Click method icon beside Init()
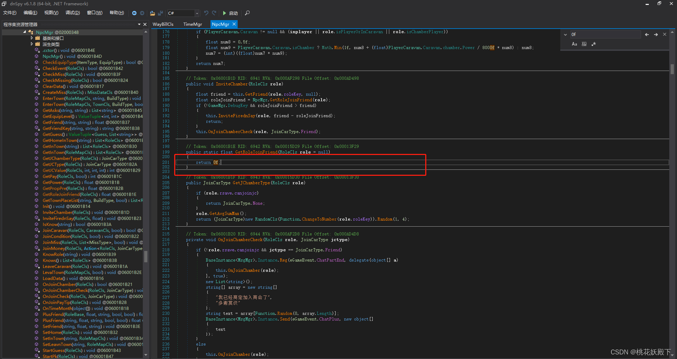The image size is (677, 359). [37, 207]
